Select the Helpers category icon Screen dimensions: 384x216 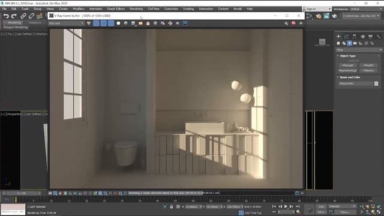pos(361,43)
